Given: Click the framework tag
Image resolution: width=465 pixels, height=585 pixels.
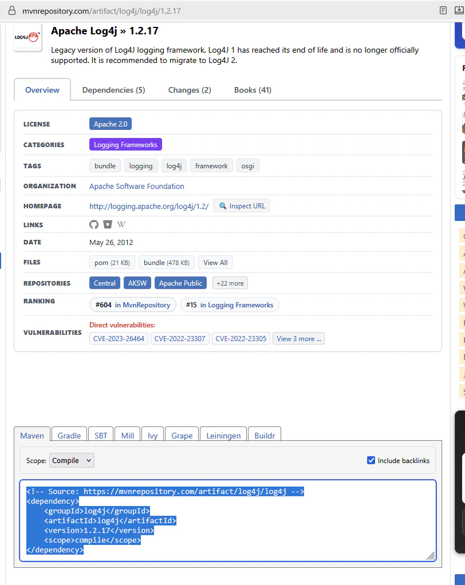Looking at the screenshot, I should (211, 165).
